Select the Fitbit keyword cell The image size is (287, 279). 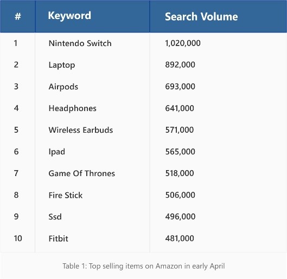tap(59, 238)
